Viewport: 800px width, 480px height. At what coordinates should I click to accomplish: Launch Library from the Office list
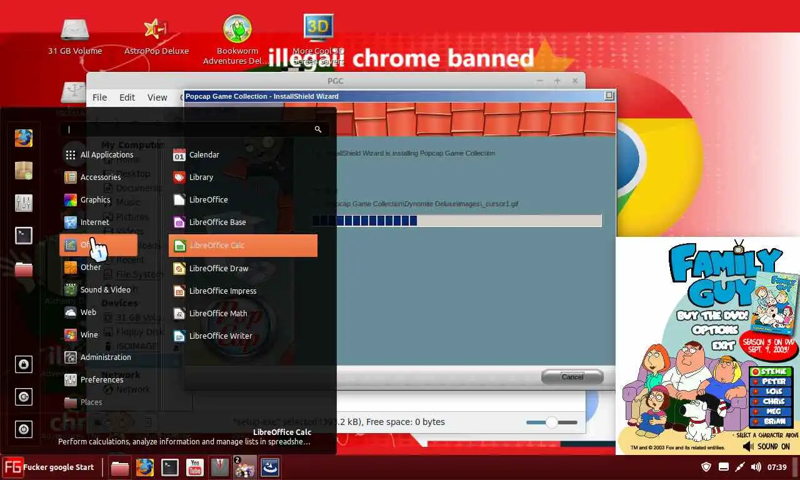pos(243,177)
